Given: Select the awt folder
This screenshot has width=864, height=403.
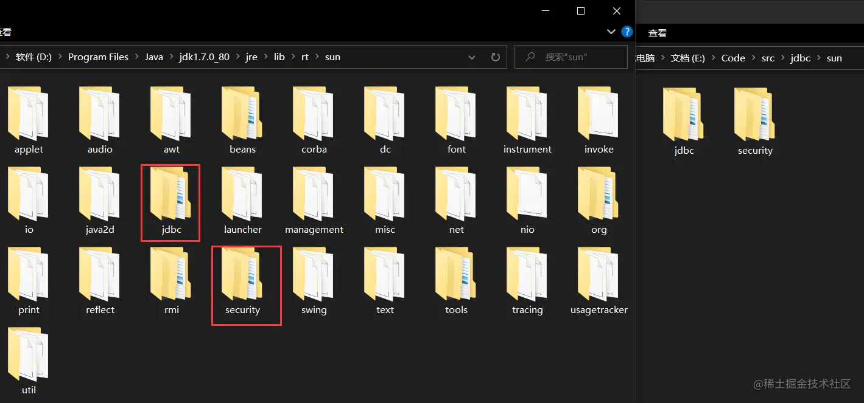Looking at the screenshot, I should click(171, 120).
